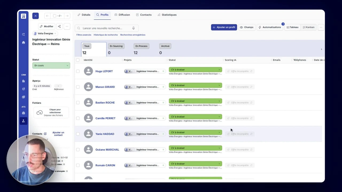Toggle the select-all checkbox in table header

[78, 60]
